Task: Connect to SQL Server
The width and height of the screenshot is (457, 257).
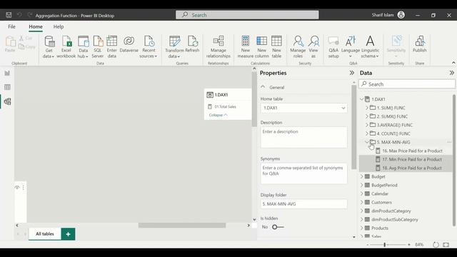Action: [x=98, y=47]
